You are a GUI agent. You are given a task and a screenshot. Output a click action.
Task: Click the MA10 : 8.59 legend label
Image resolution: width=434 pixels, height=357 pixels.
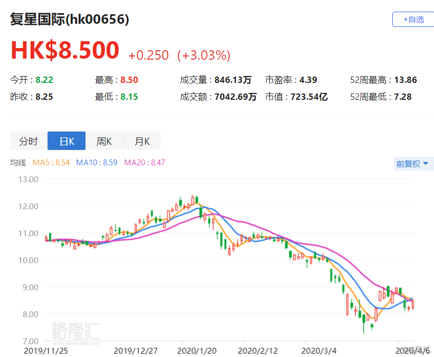97,163
